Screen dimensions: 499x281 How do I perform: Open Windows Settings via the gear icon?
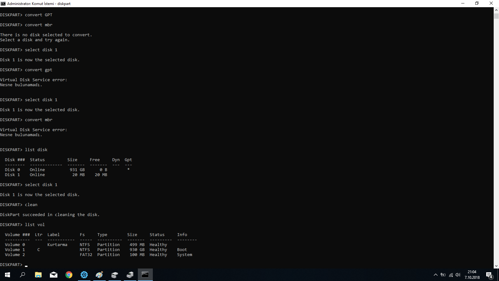click(x=84, y=275)
